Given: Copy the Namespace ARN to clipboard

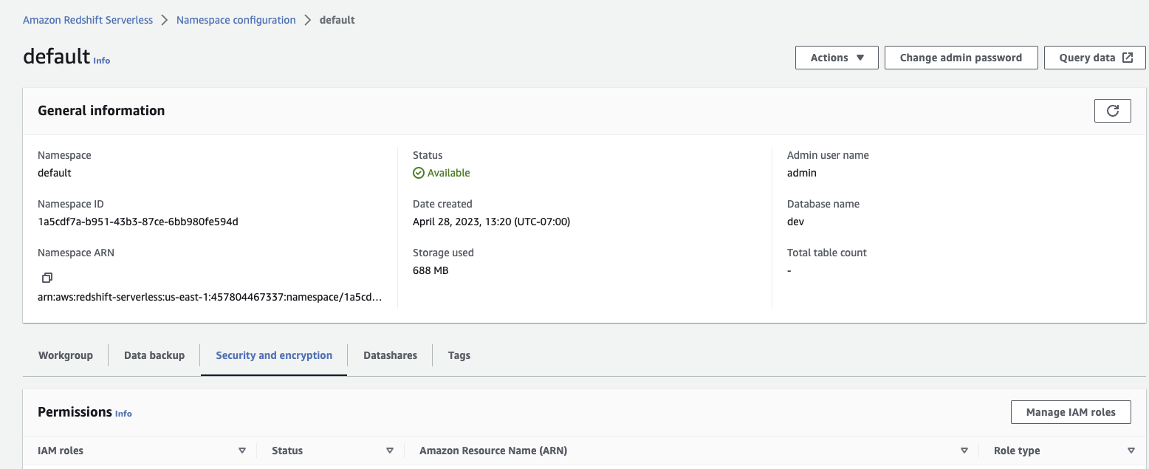Looking at the screenshot, I should click(47, 278).
